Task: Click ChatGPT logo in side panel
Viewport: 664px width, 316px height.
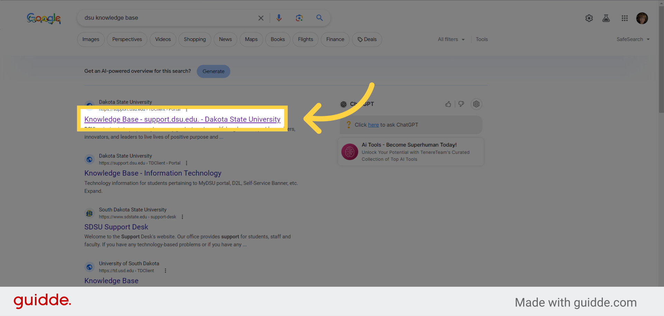Action: [x=343, y=104]
